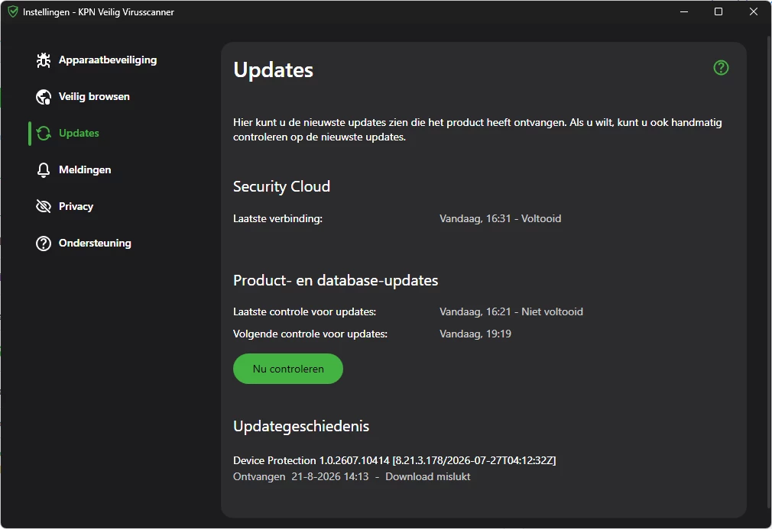
Task: Maximize the KPN Veilig Virusscanner window
Action: pyautogui.click(x=718, y=11)
